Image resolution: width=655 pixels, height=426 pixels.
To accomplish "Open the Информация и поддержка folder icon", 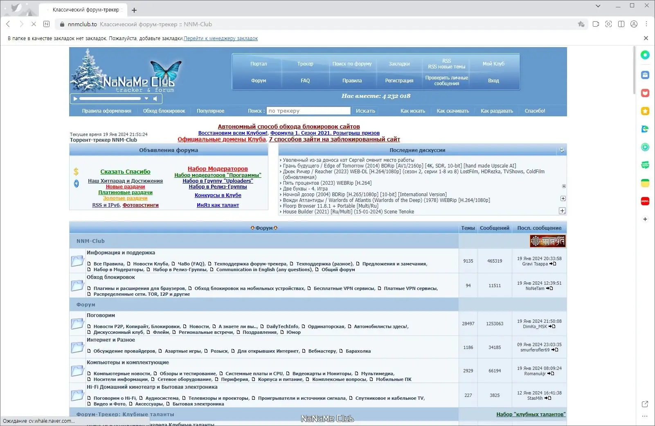I will 77,261.
